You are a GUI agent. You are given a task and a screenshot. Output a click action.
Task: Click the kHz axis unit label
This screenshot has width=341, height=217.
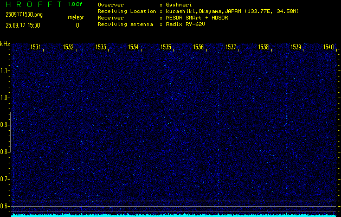5,44
